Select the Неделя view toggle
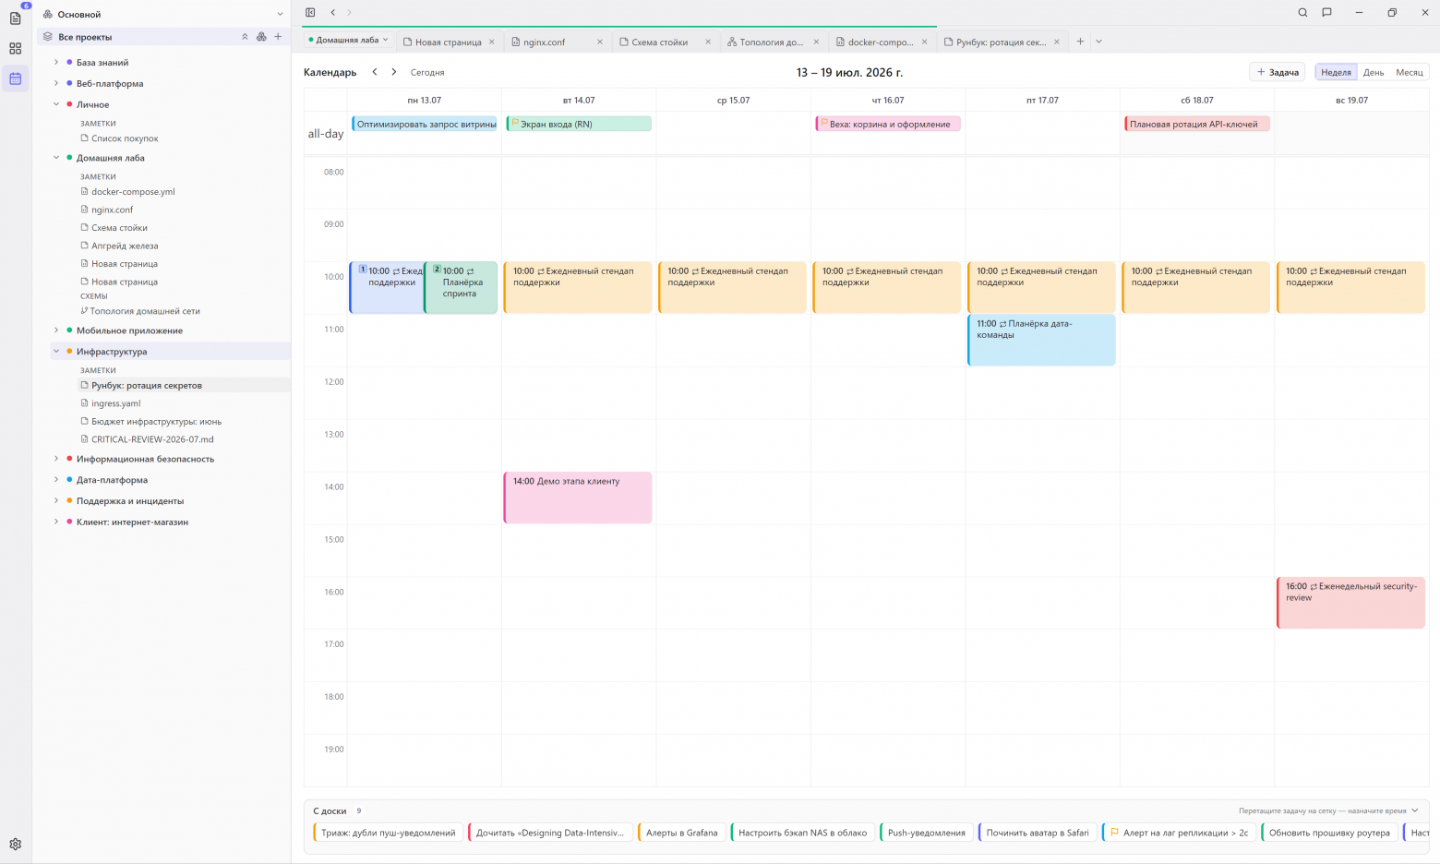 pyautogui.click(x=1336, y=72)
